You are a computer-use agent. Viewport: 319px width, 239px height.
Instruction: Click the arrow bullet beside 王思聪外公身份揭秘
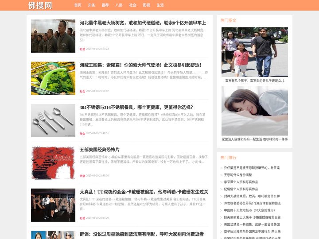pyautogui.click(x=221, y=175)
